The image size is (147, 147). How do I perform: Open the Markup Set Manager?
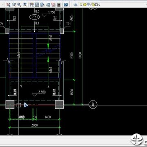[x=53, y=4]
